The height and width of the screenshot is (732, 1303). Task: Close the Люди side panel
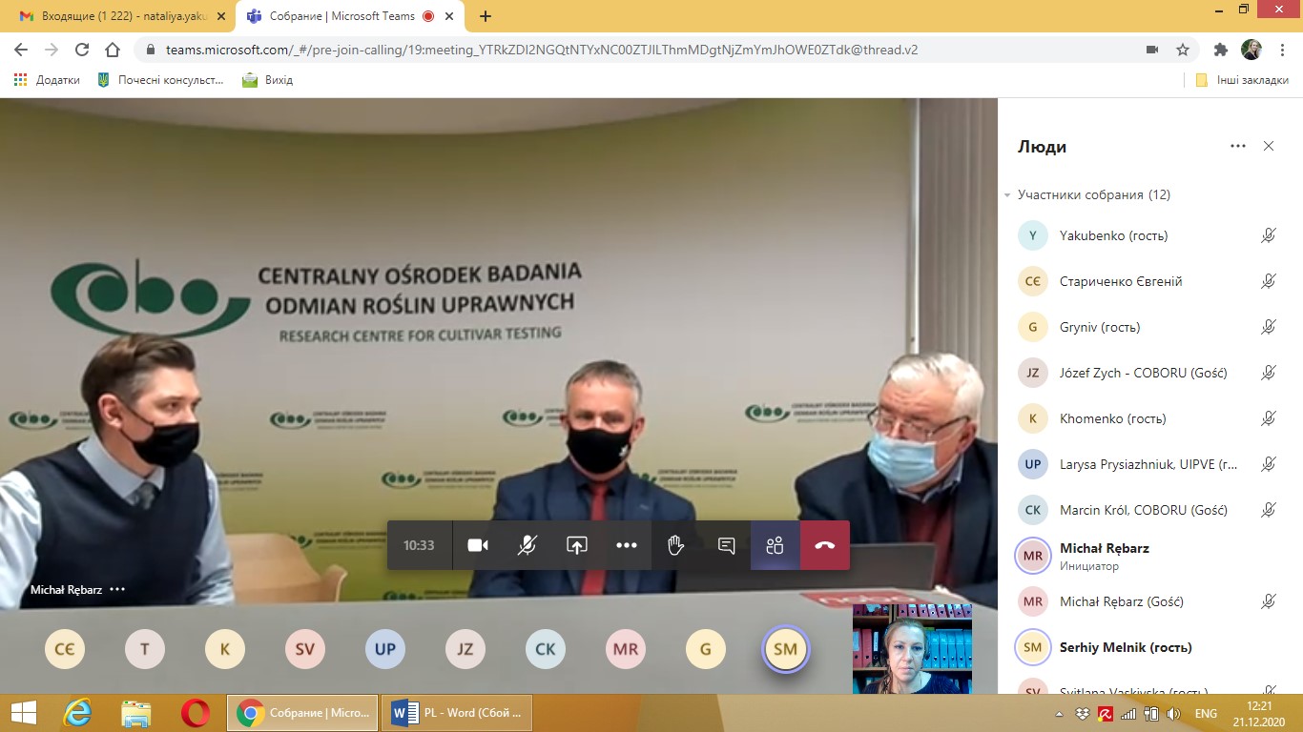(x=1269, y=146)
